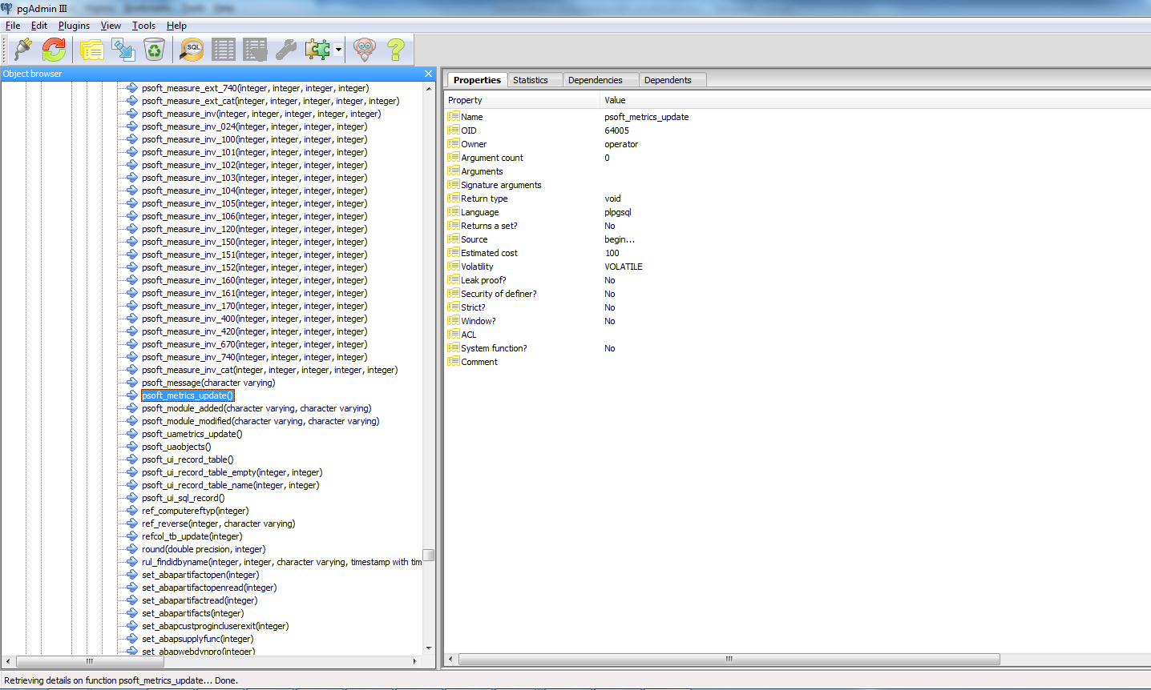Select psoft_uaobjects() function node
Image resolution: width=1151 pixels, height=690 pixels.
176,447
